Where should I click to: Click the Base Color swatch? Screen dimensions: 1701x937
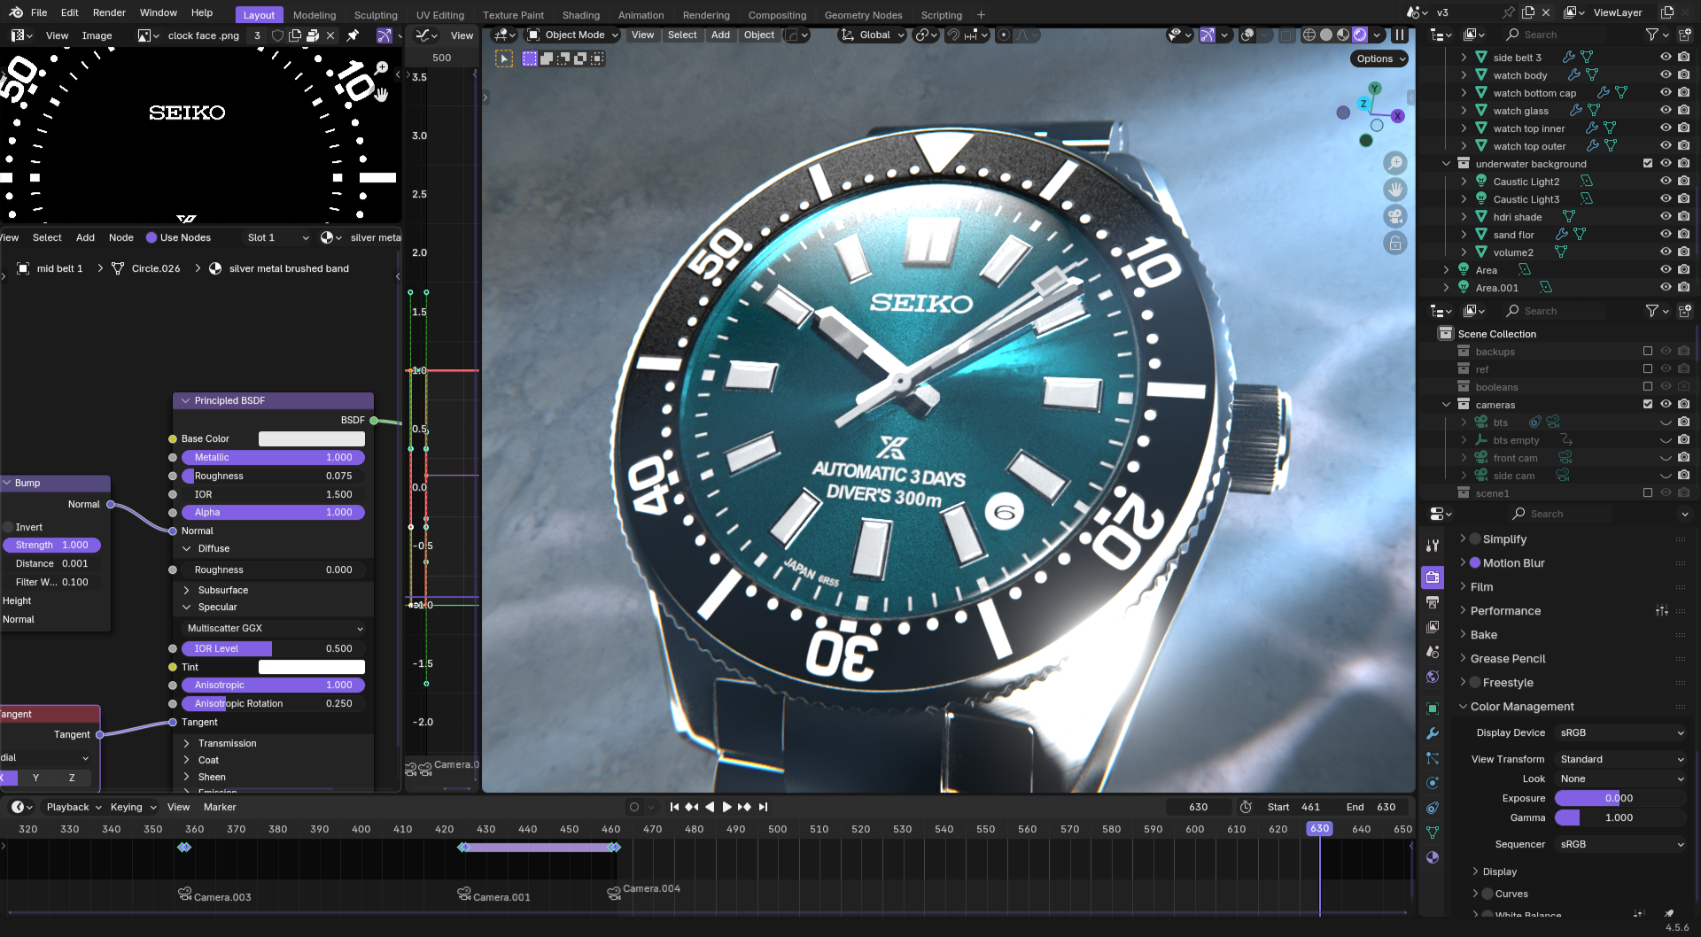tap(311, 438)
